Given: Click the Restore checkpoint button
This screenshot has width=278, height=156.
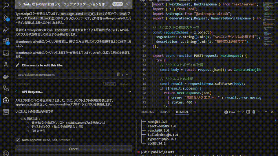Looking at the screenshot, I should (x=124, y=84).
